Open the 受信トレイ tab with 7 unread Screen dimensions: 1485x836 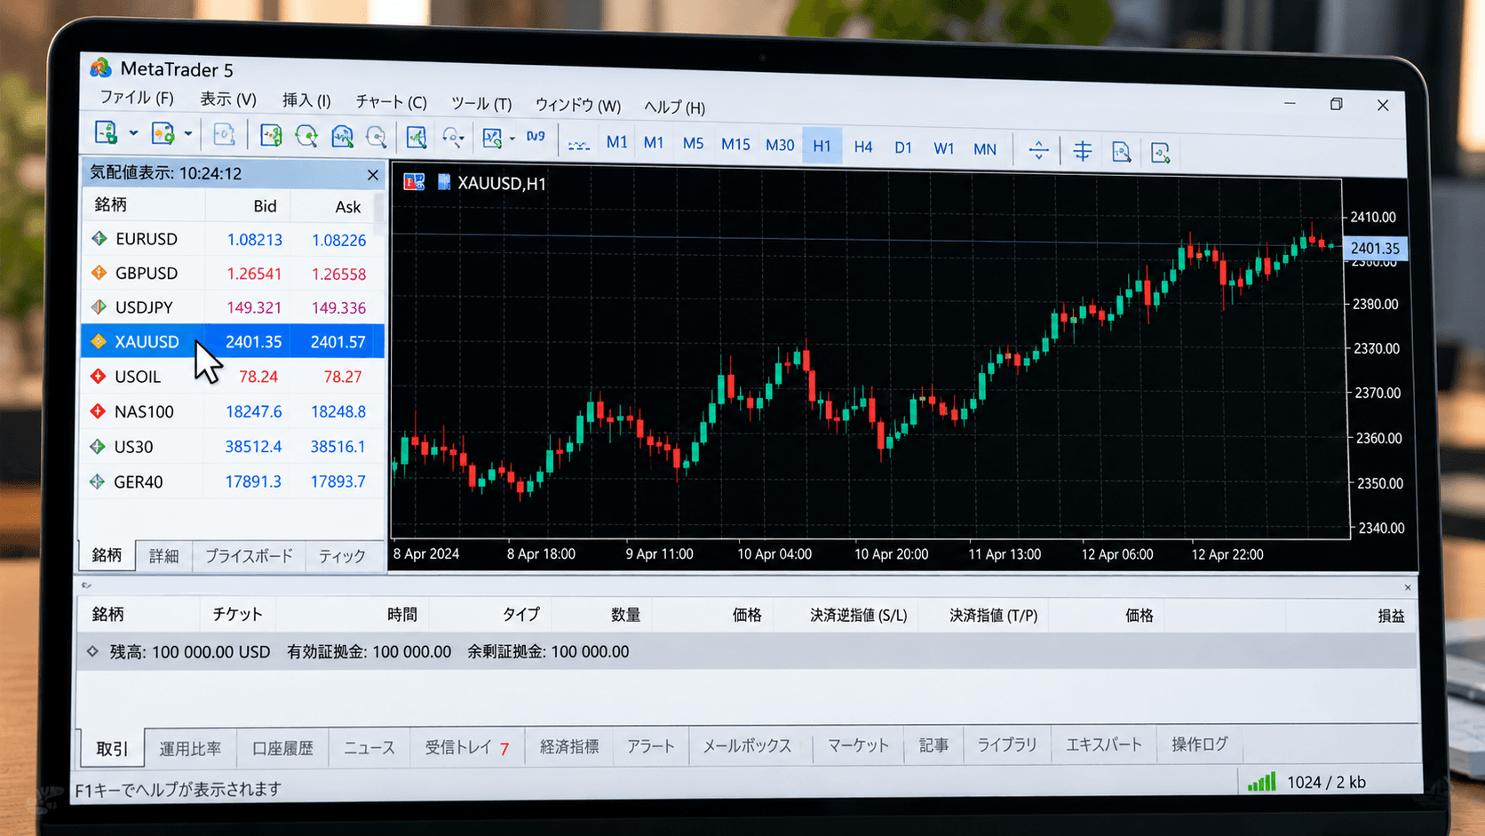tap(467, 748)
